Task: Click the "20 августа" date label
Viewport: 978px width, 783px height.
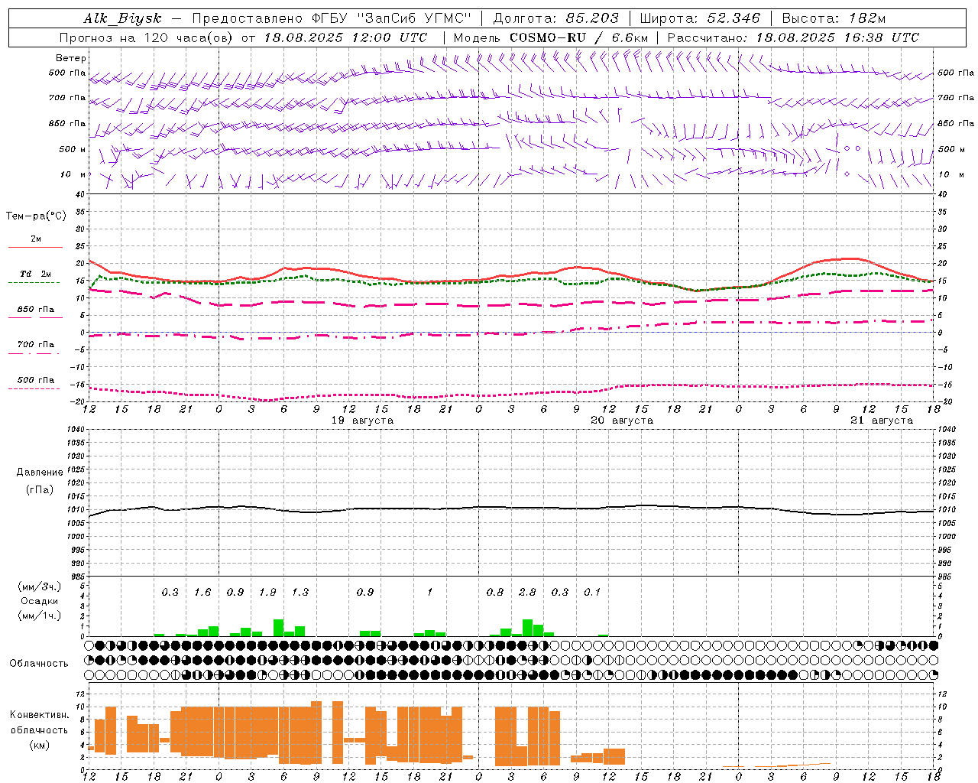Action: 622,421
